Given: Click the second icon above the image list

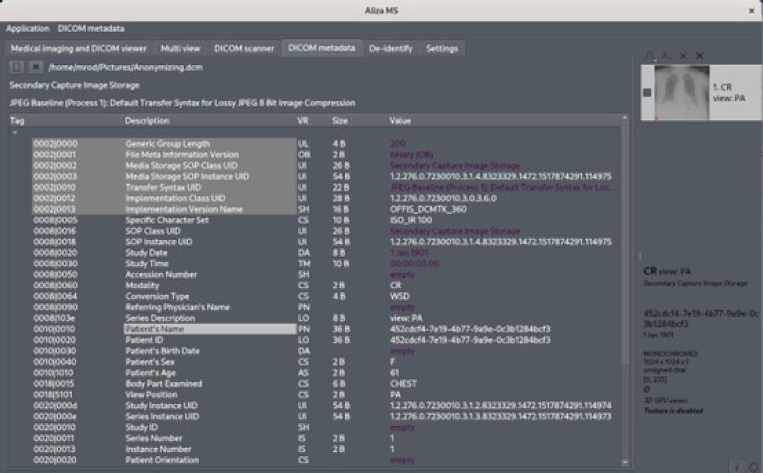Looking at the screenshot, I should click(666, 56).
